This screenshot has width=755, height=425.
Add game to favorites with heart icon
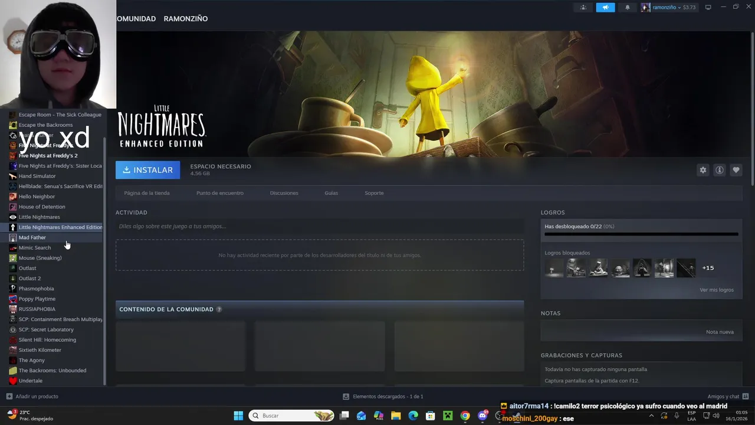pyautogui.click(x=736, y=170)
